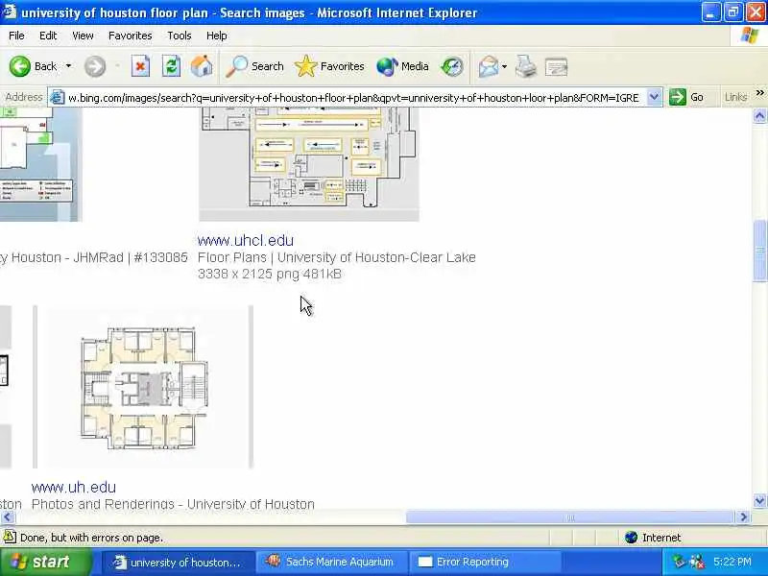Screen dimensions: 768x576
Task: Open the Windows Start button
Action: (45, 562)
